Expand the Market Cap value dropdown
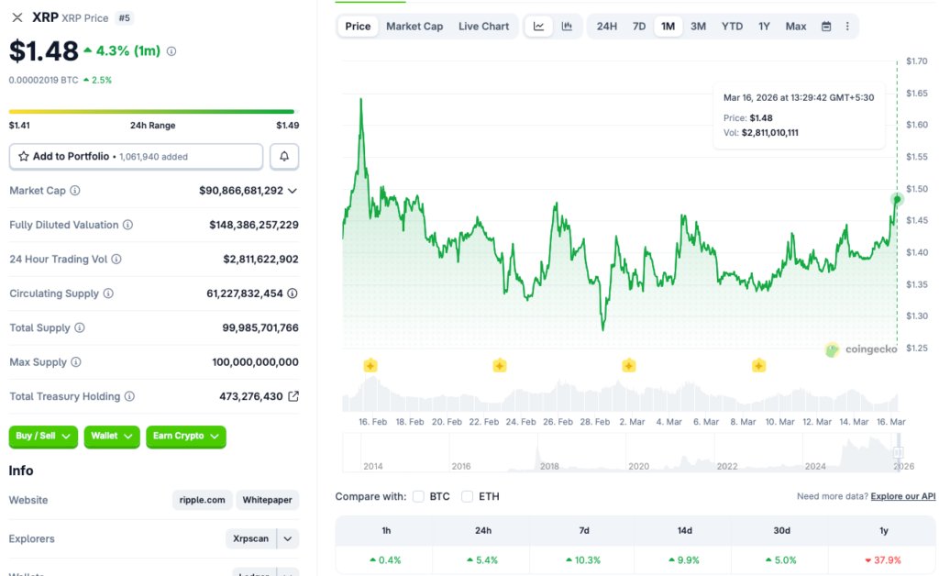Viewport: 939px width, 576px height. tap(293, 191)
